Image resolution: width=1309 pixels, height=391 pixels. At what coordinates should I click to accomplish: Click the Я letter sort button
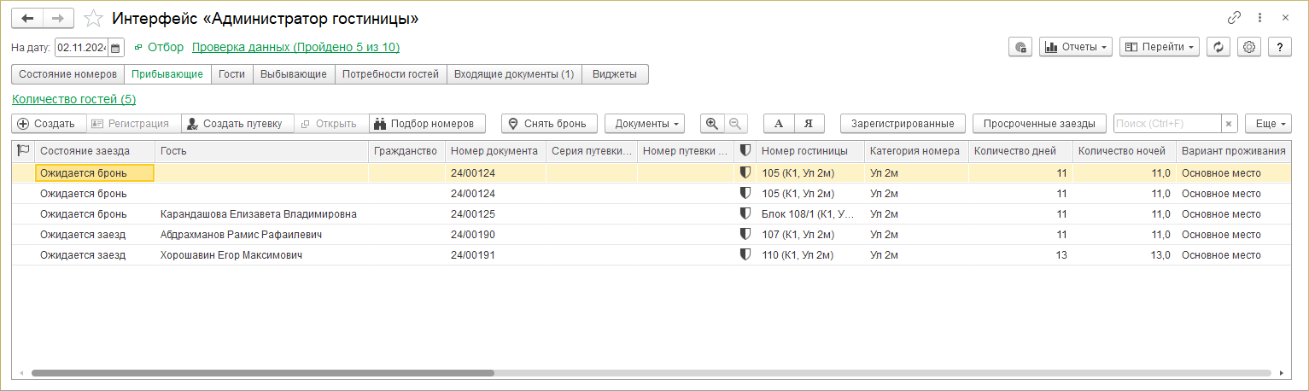(809, 124)
